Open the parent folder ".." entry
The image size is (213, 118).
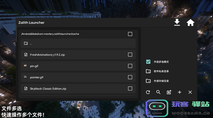pyautogui.click(x=78, y=43)
